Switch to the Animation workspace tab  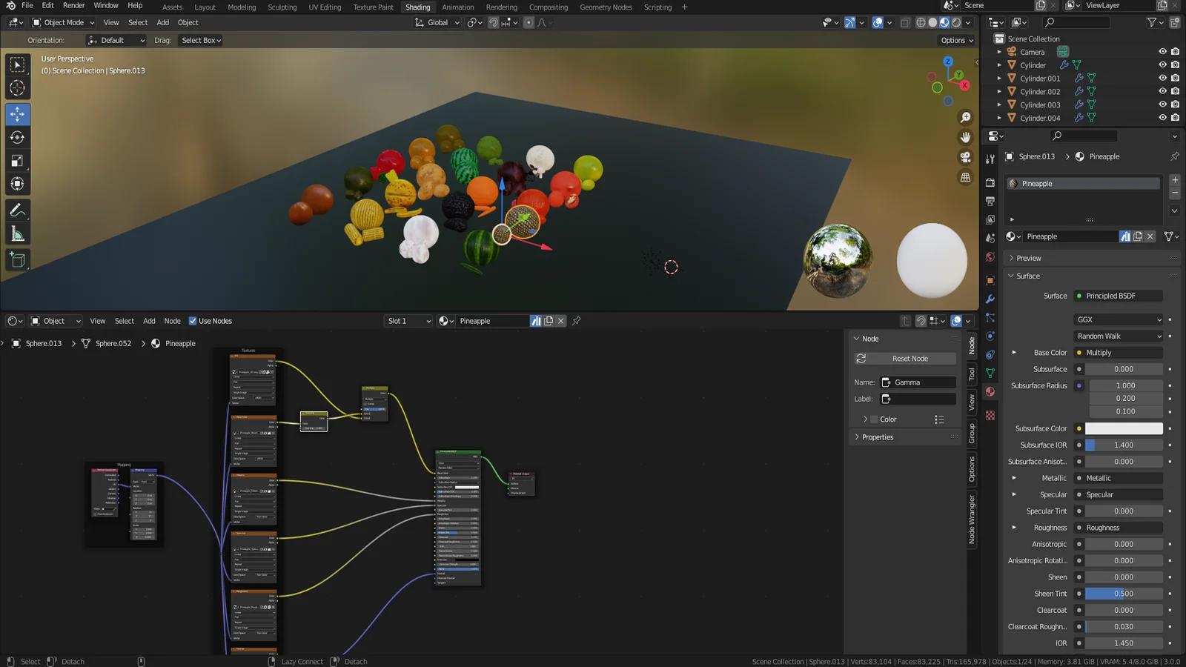click(458, 7)
